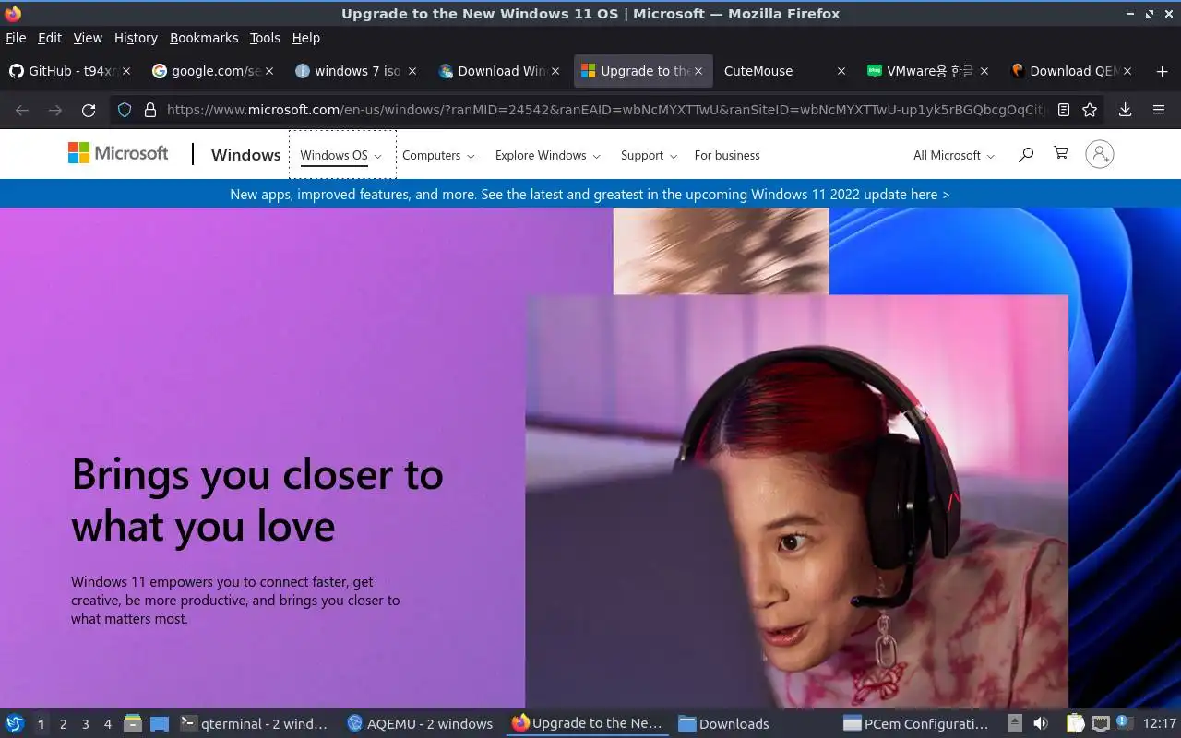Expand the Windows OS dropdown
The image size is (1181, 738).
341,155
